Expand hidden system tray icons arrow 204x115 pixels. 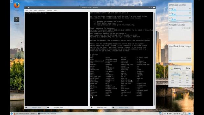click(x=180, y=114)
